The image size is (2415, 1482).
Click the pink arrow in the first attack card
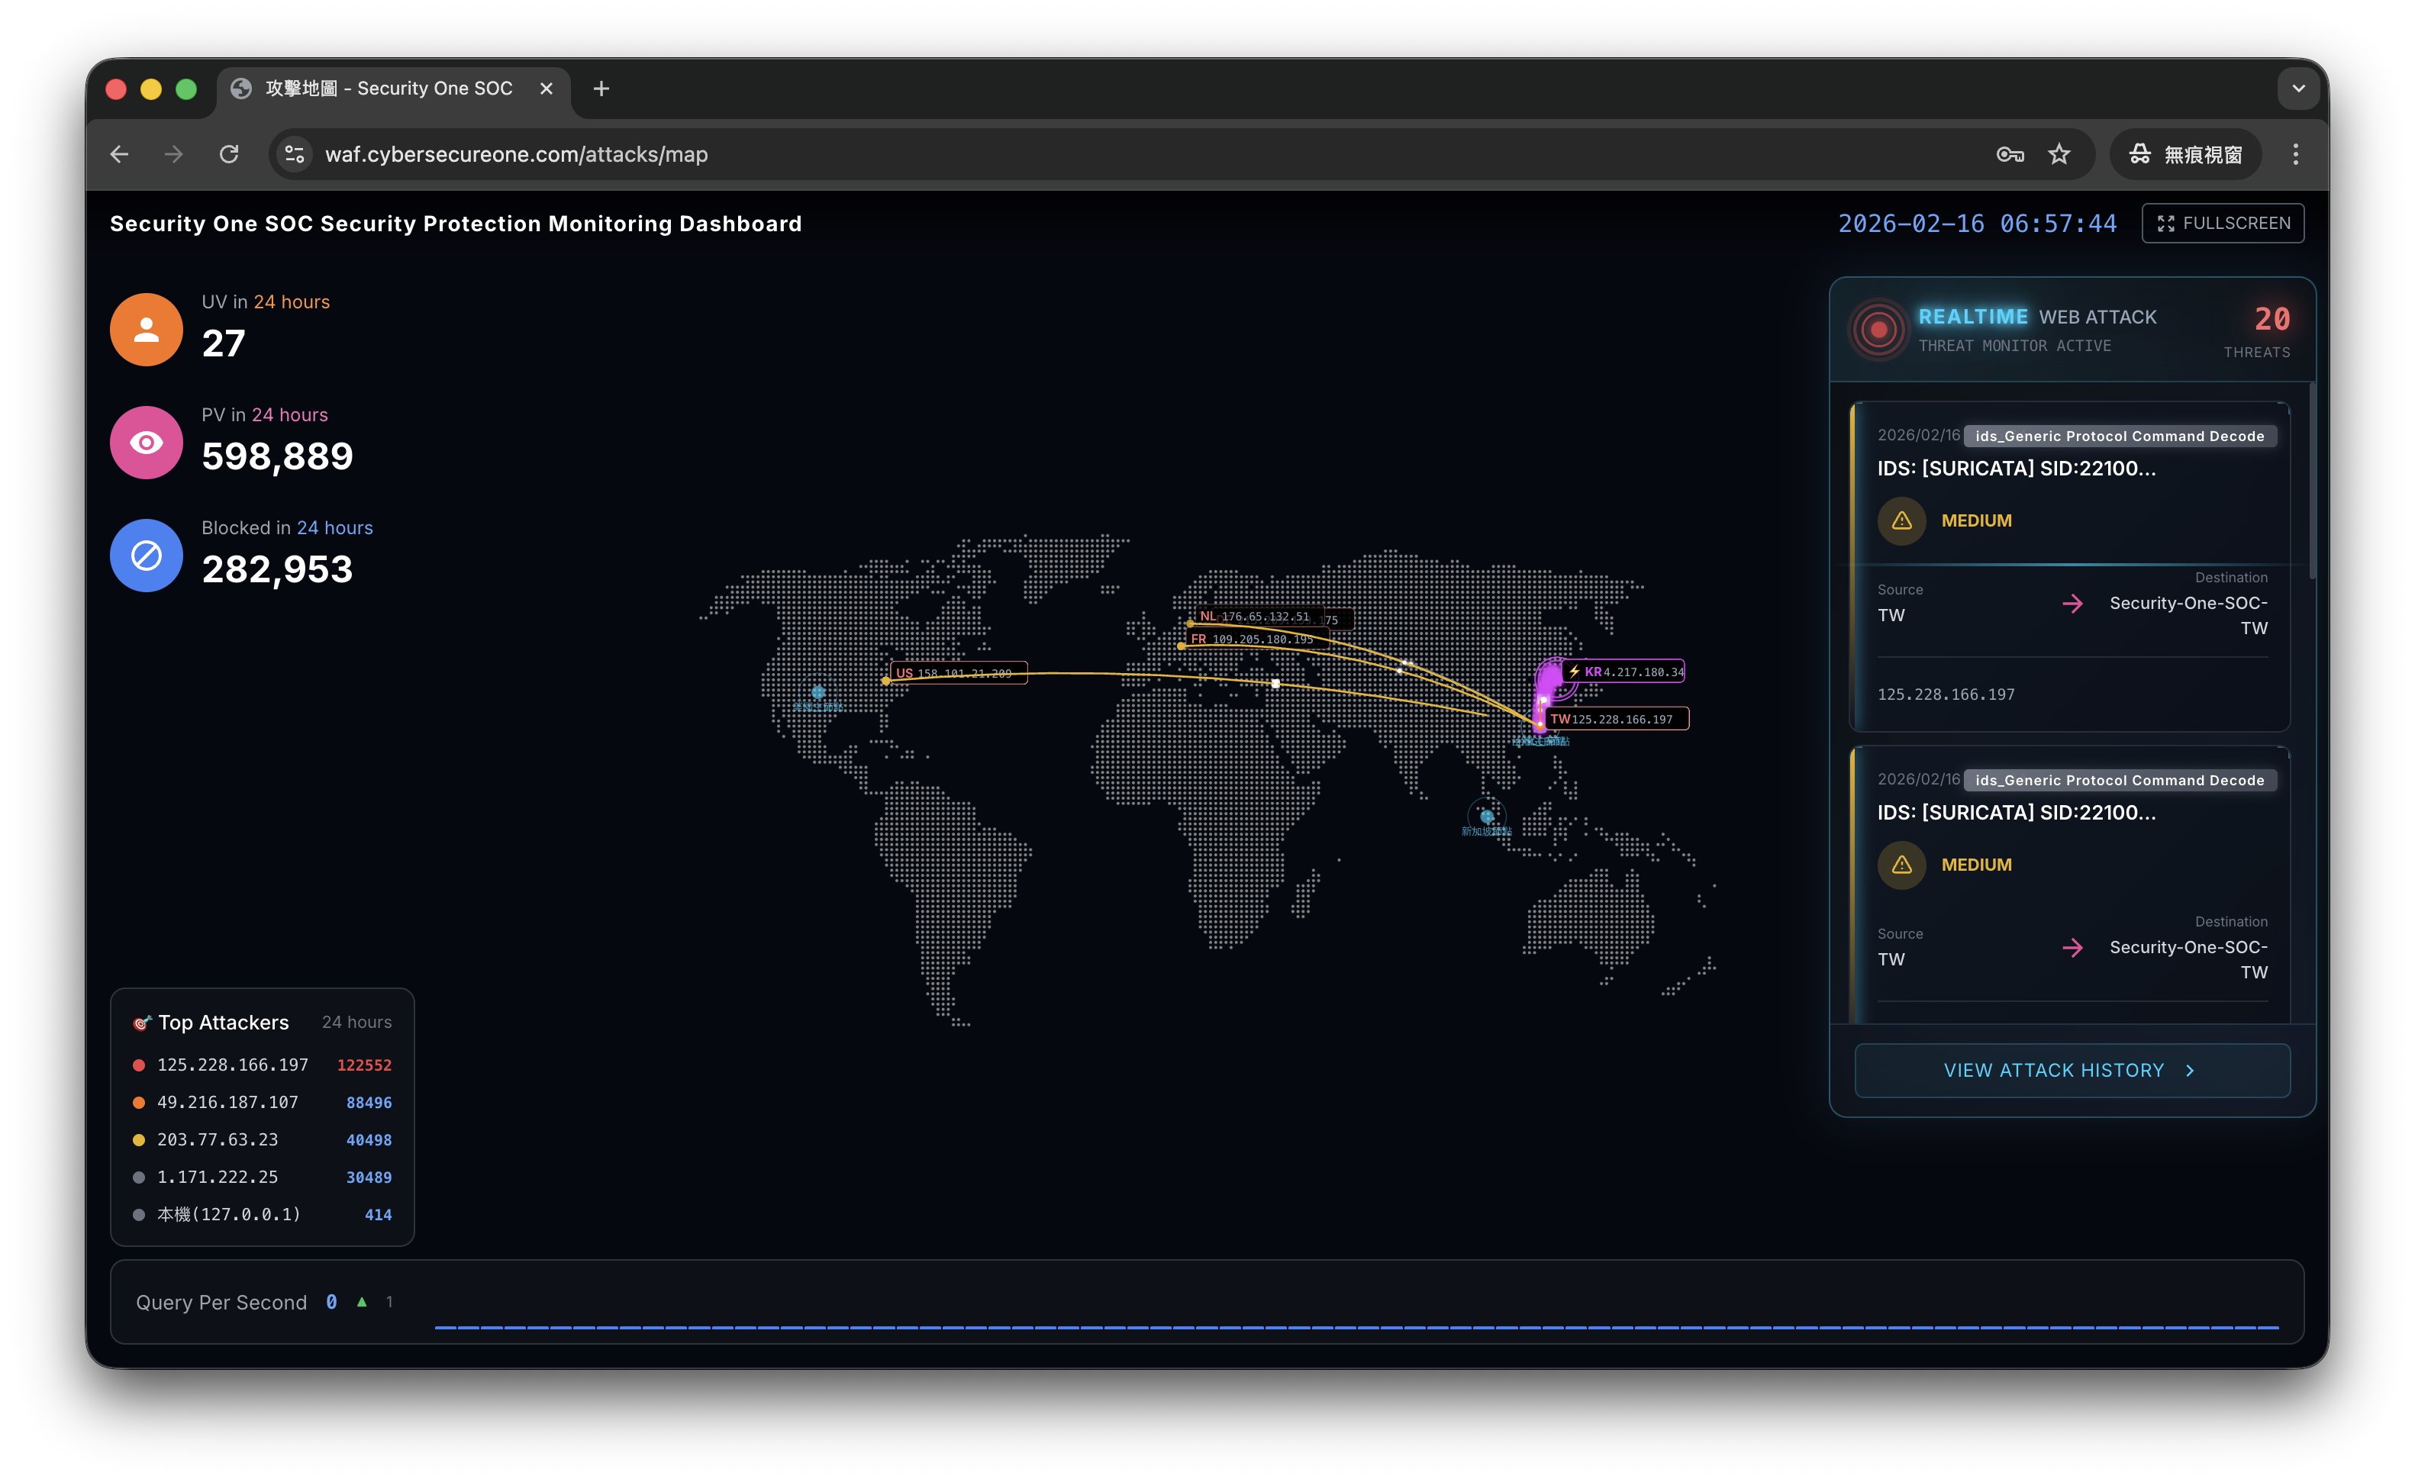[x=2072, y=604]
